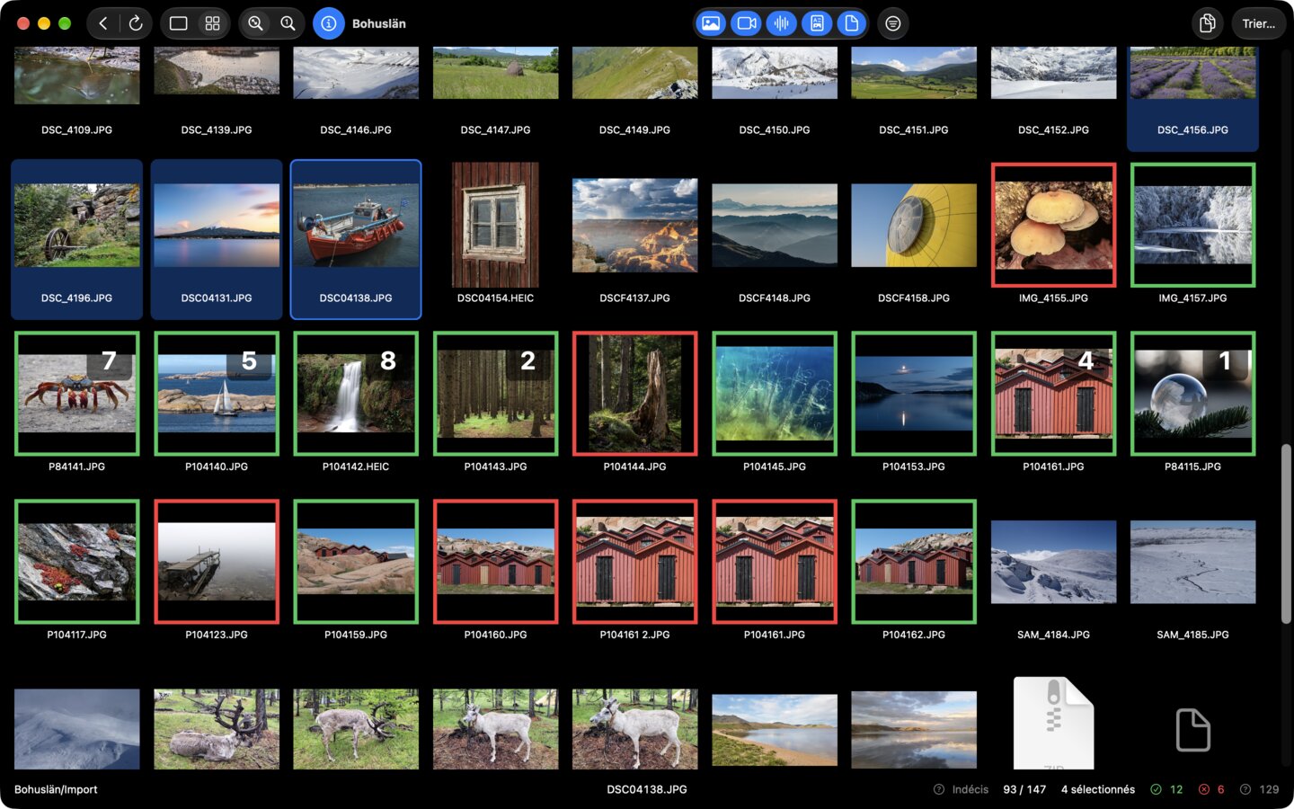Screen dimensions: 1294x809
Task: Select the ZIP archive file icon
Action: [x=1053, y=724]
